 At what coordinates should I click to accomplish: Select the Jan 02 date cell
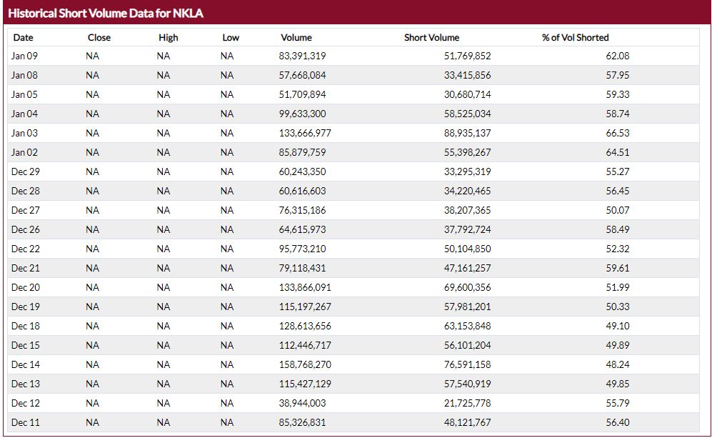click(x=24, y=152)
